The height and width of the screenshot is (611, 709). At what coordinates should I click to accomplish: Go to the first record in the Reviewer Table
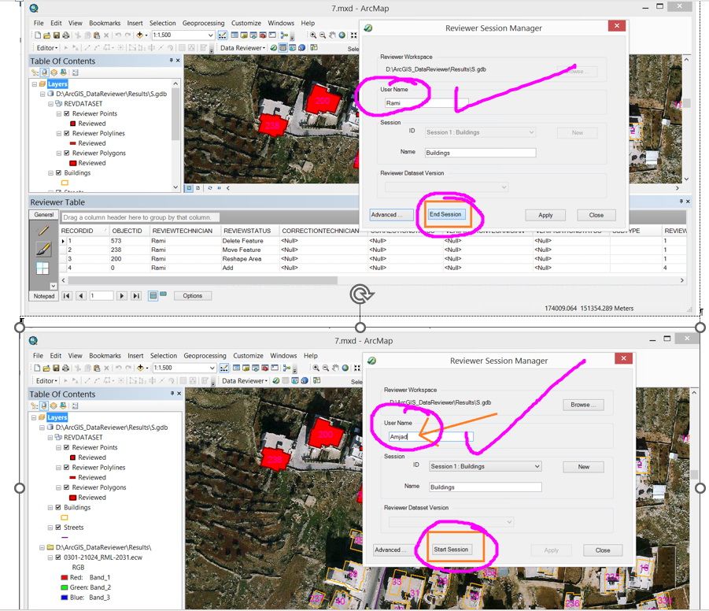[x=66, y=296]
